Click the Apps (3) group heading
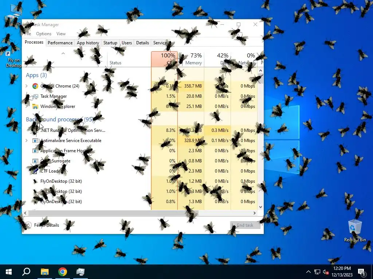This screenshot has height=279, width=373. pyautogui.click(x=36, y=75)
